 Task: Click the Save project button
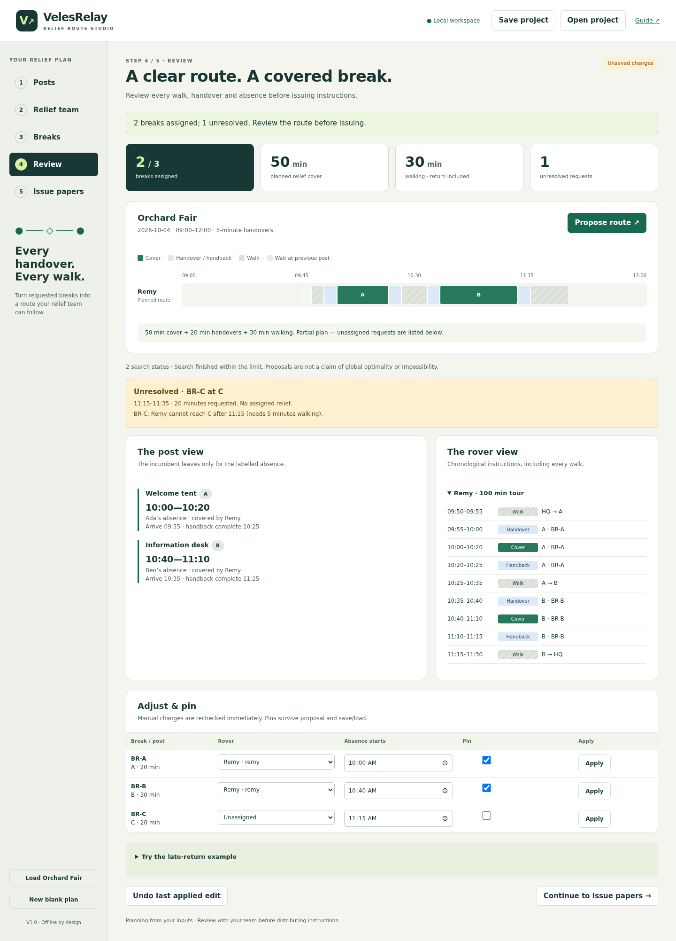pyautogui.click(x=523, y=20)
